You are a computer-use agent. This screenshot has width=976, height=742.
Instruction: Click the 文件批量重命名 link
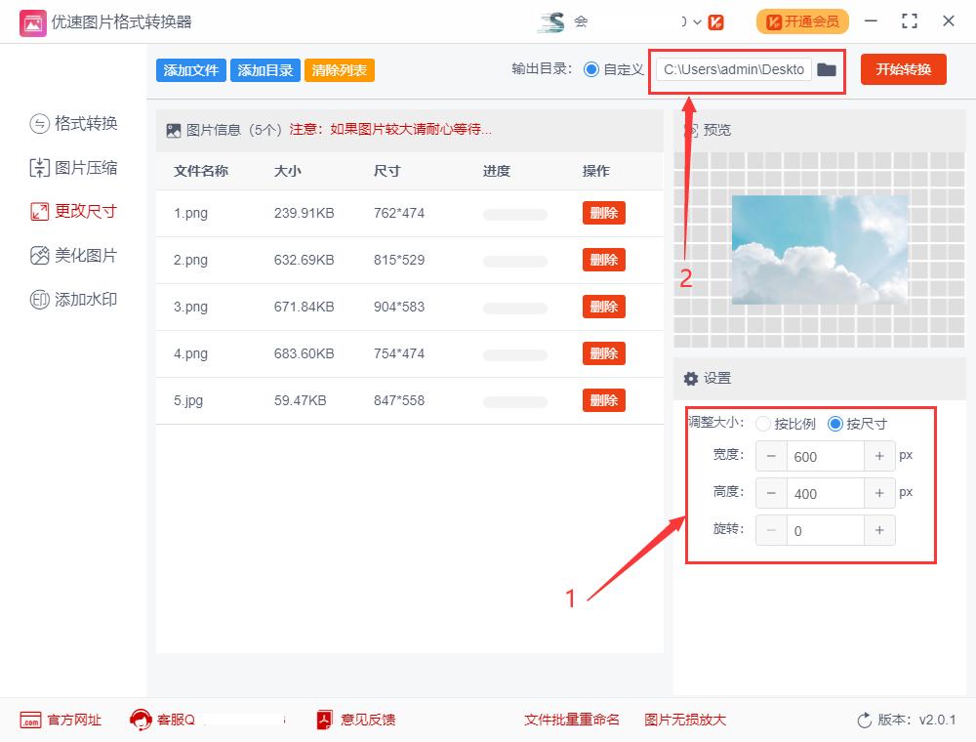[572, 720]
